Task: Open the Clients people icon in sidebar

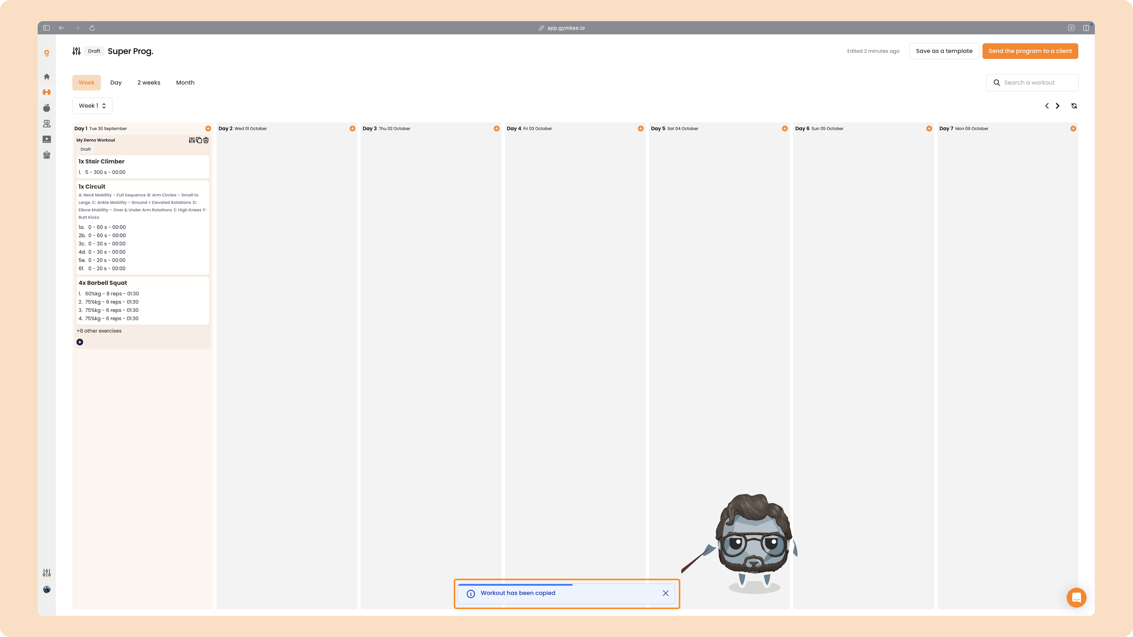Action: [47, 124]
